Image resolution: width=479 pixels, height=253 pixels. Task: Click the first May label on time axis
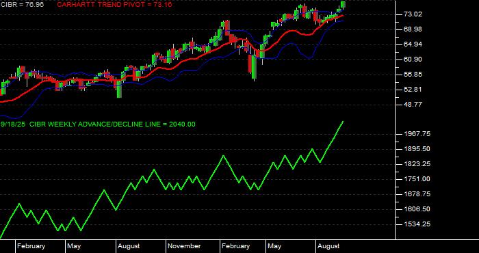74,246
